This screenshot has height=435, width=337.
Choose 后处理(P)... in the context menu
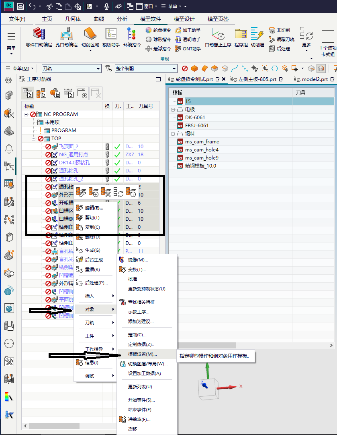click(96, 283)
